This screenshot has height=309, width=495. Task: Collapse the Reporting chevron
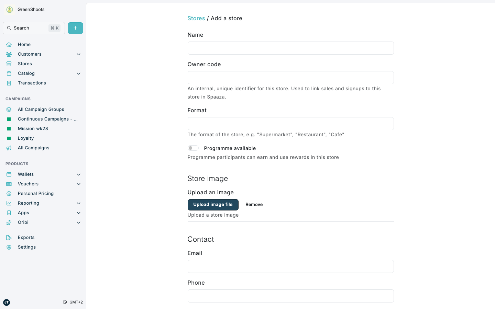tap(78, 203)
